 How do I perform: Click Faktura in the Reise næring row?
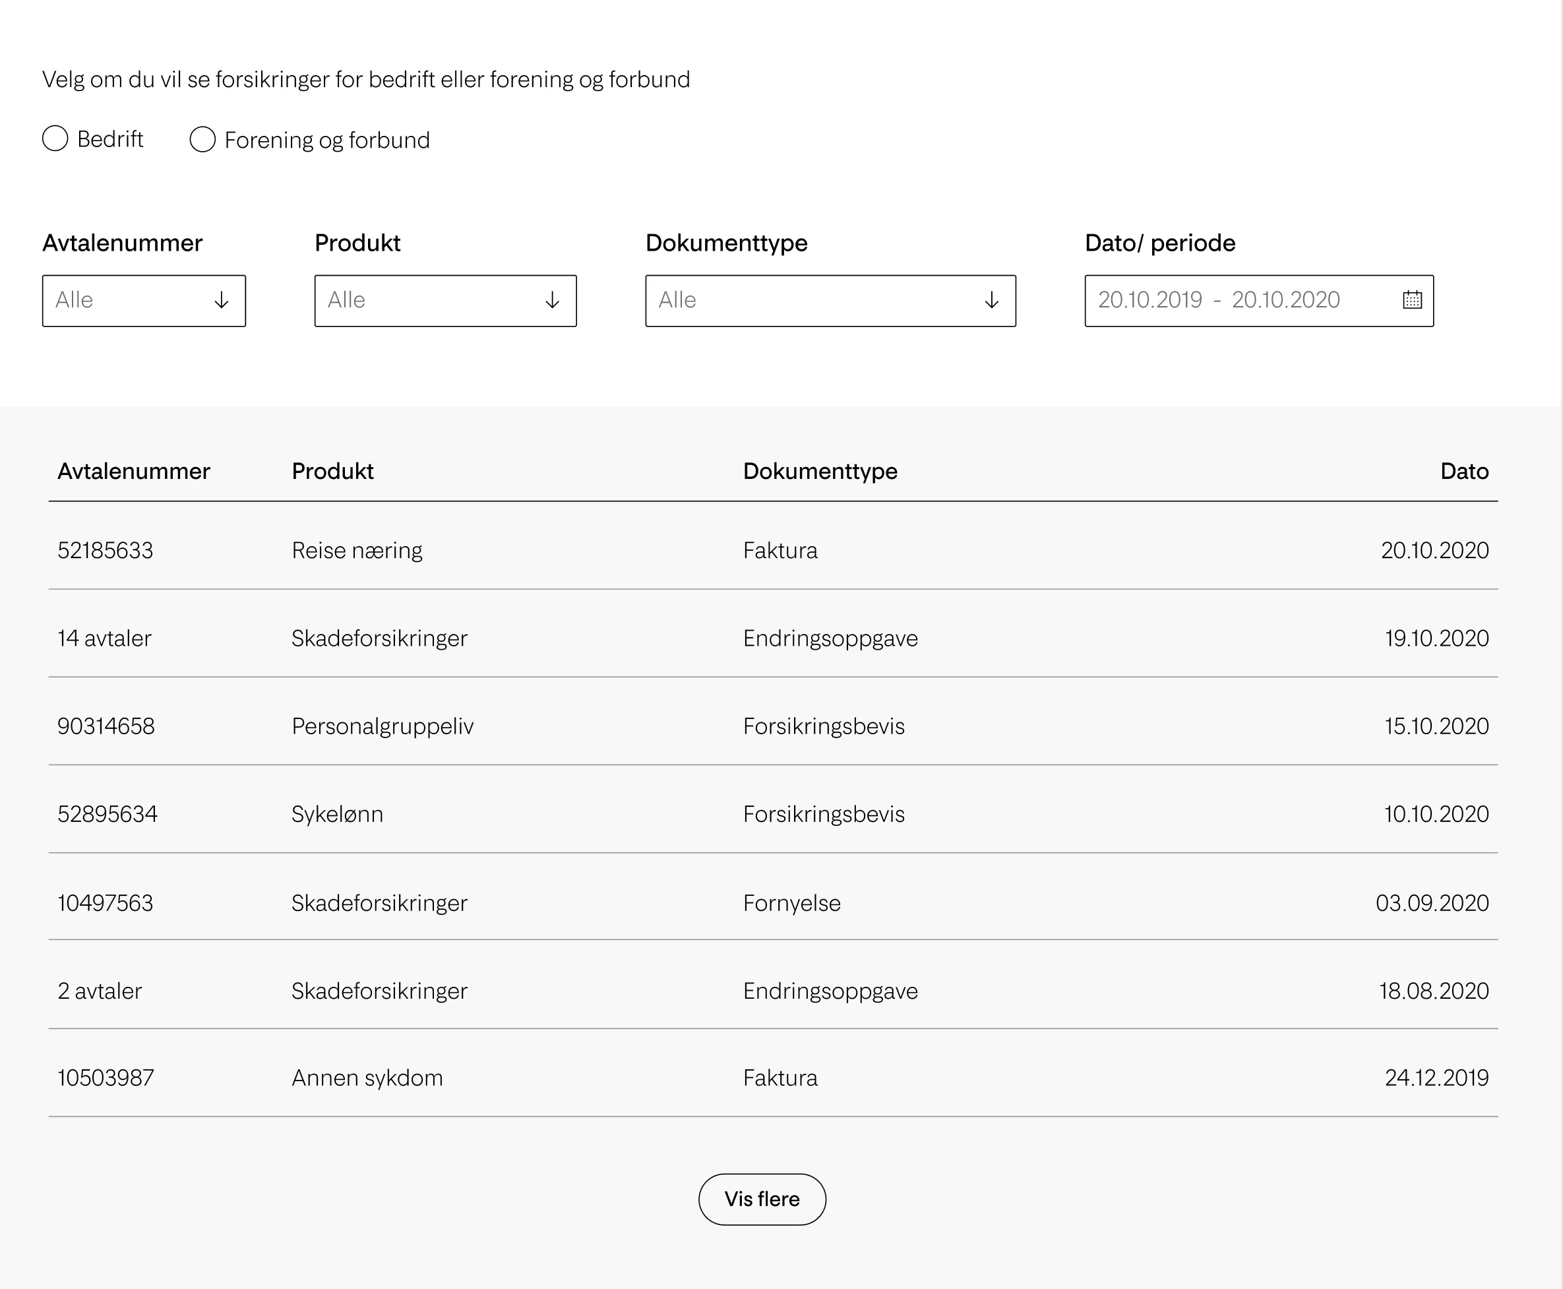click(780, 550)
